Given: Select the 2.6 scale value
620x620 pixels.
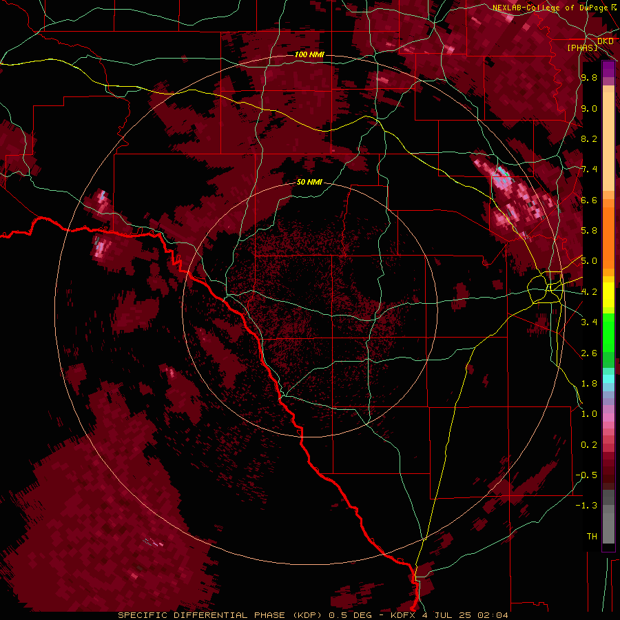Looking at the screenshot, I should [589, 353].
